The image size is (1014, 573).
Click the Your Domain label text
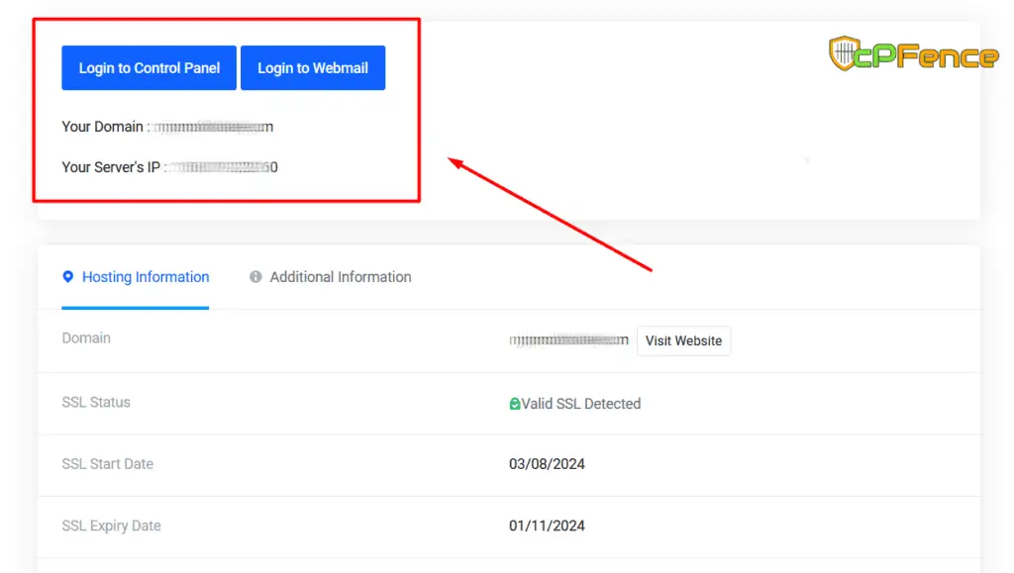coord(102,127)
